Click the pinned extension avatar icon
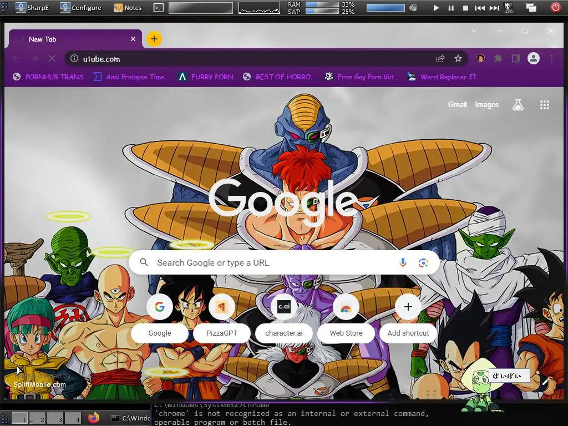The height and width of the screenshot is (426, 568). click(x=480, y=58)
